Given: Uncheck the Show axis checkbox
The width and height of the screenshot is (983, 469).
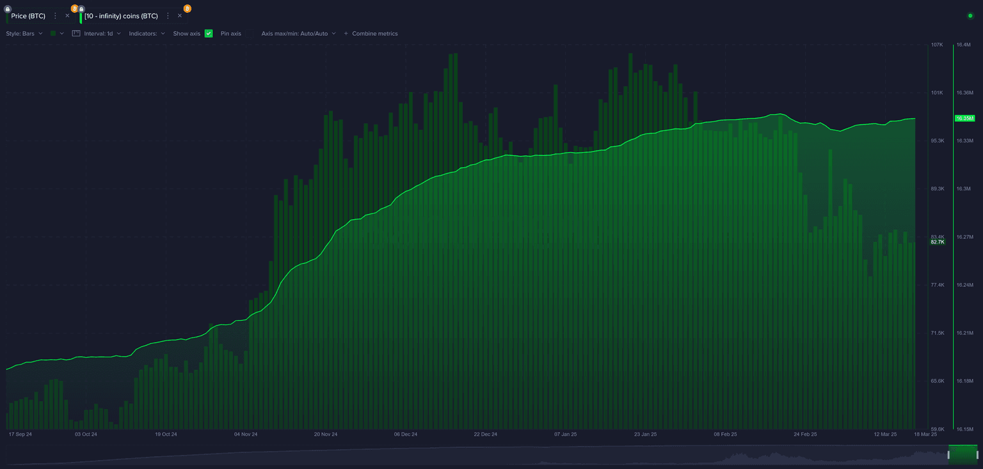Looking at the screenshot, I should [x=209, y=33].
